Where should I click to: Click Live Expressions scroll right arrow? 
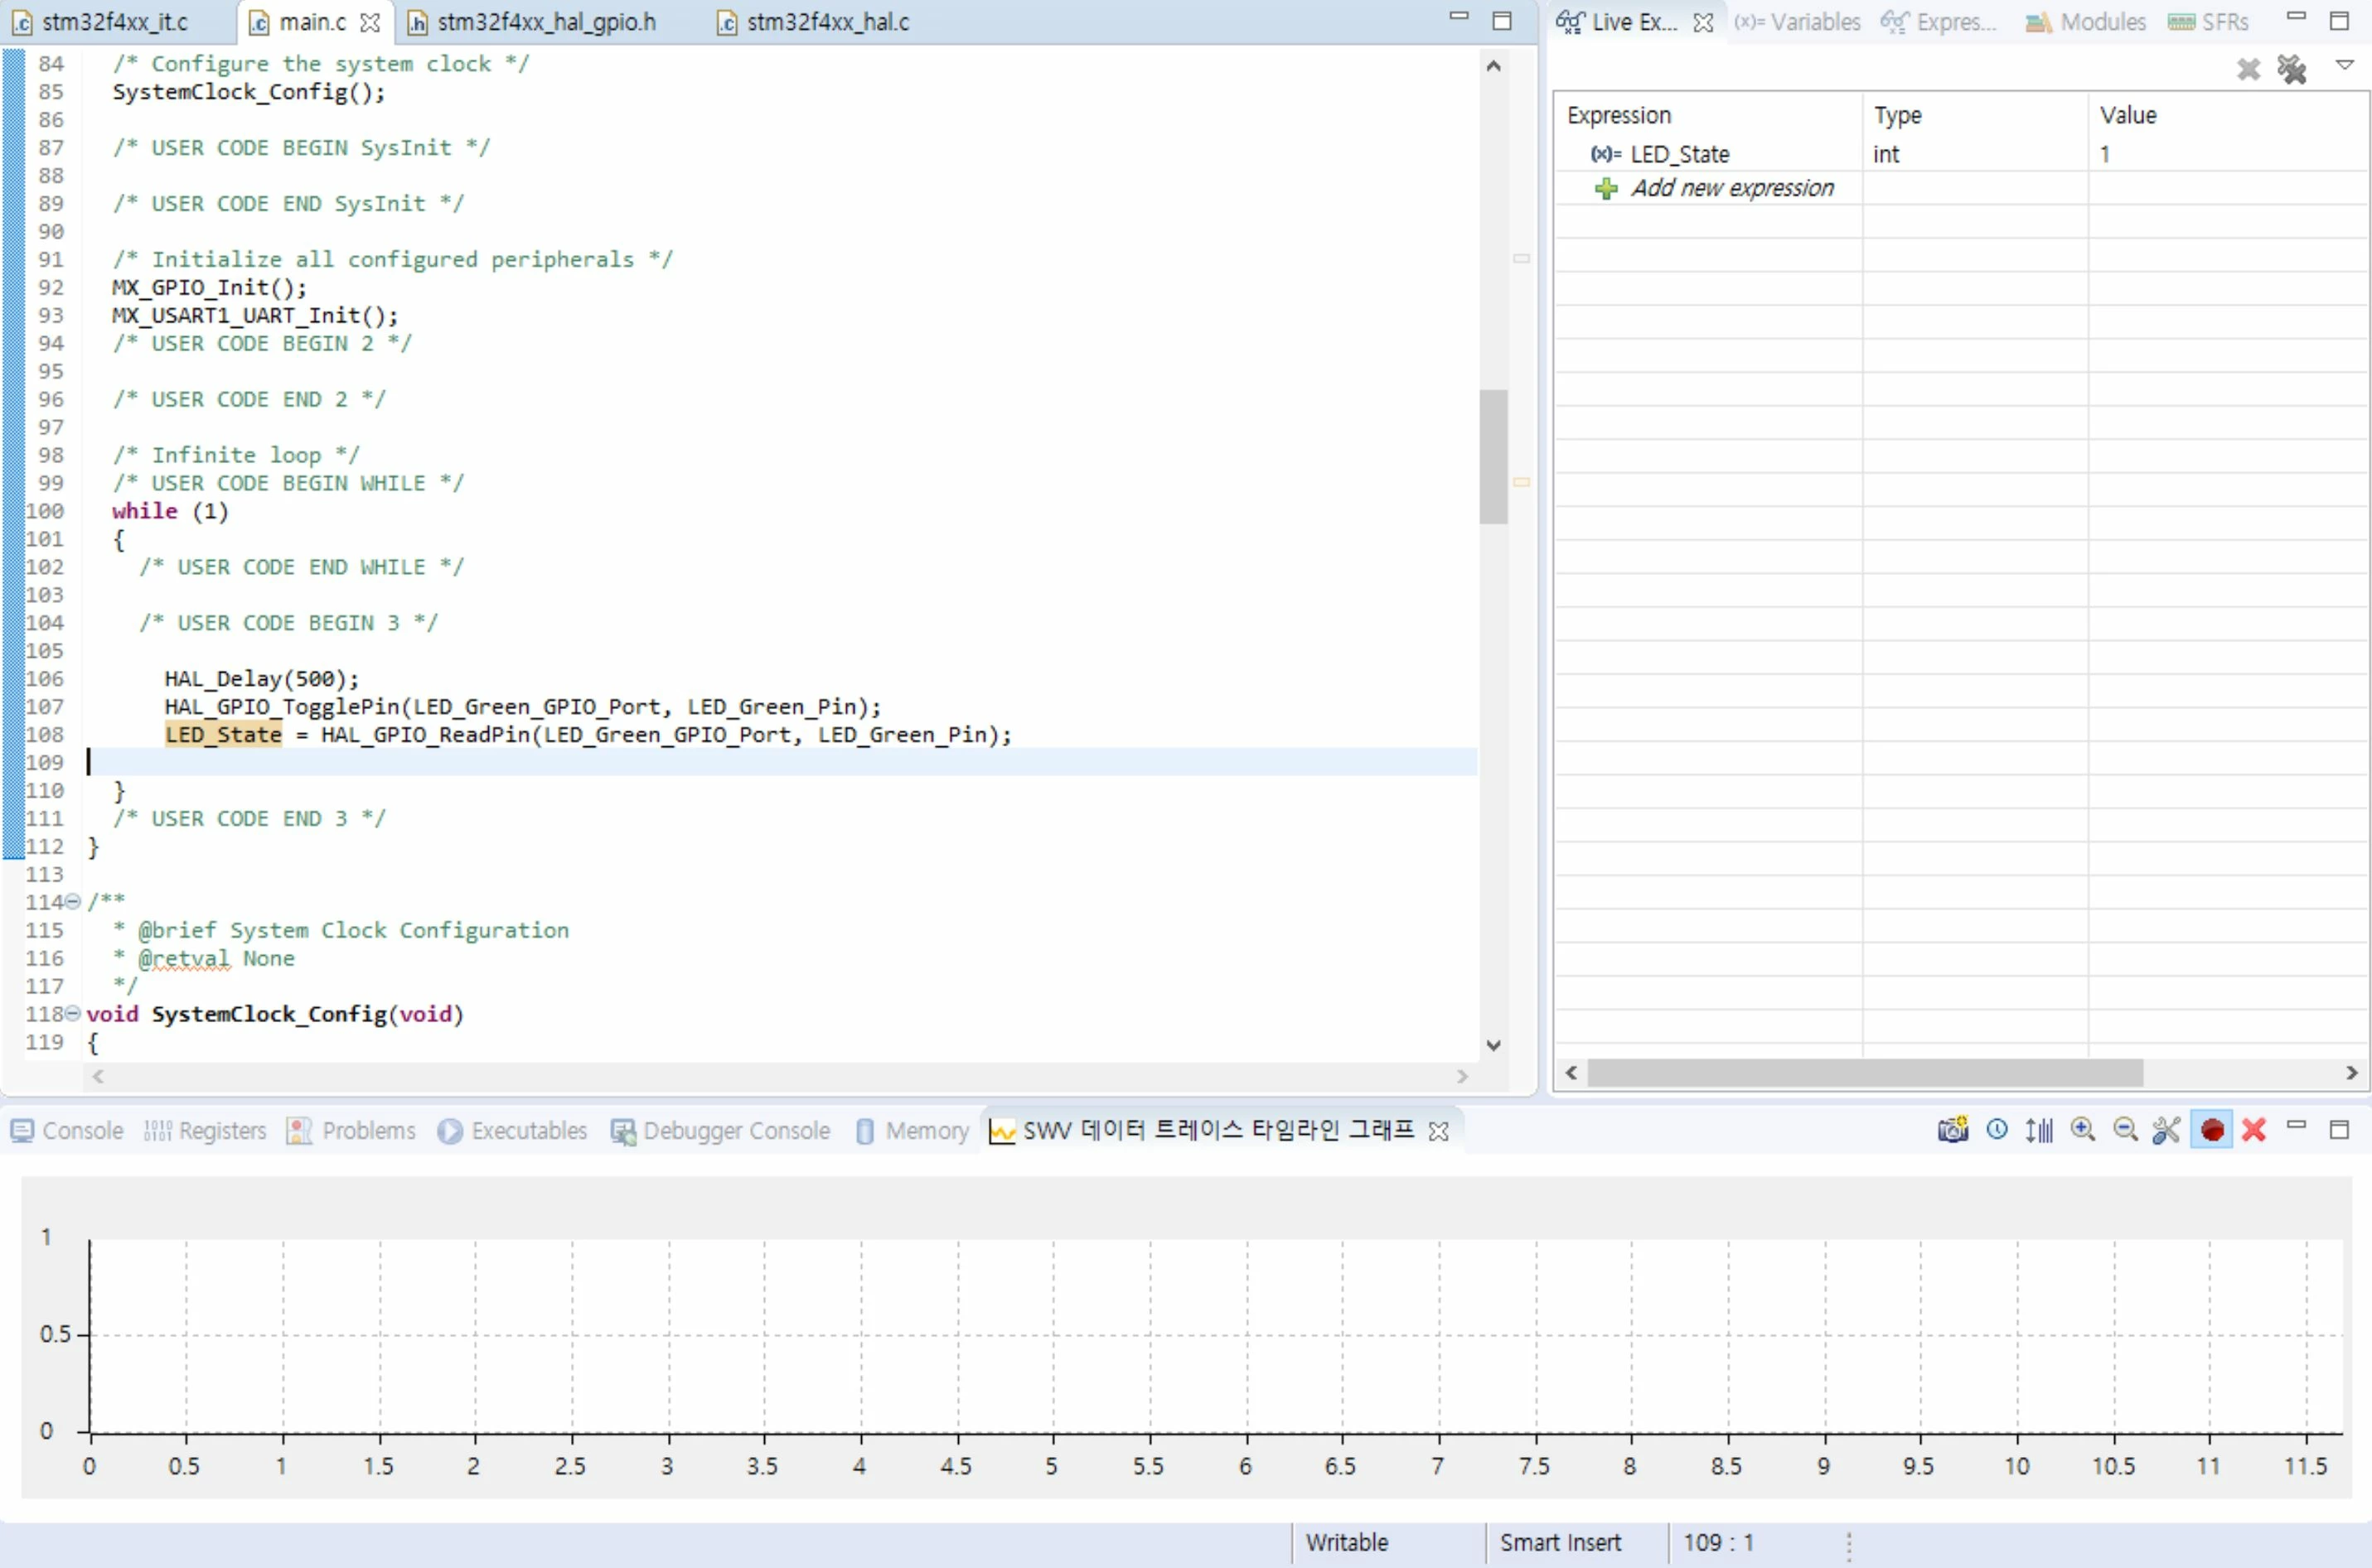pos(2352,1072)
